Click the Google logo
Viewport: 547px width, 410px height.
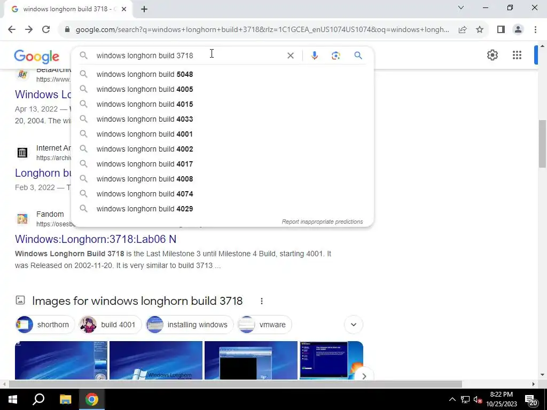coord(37,57)
